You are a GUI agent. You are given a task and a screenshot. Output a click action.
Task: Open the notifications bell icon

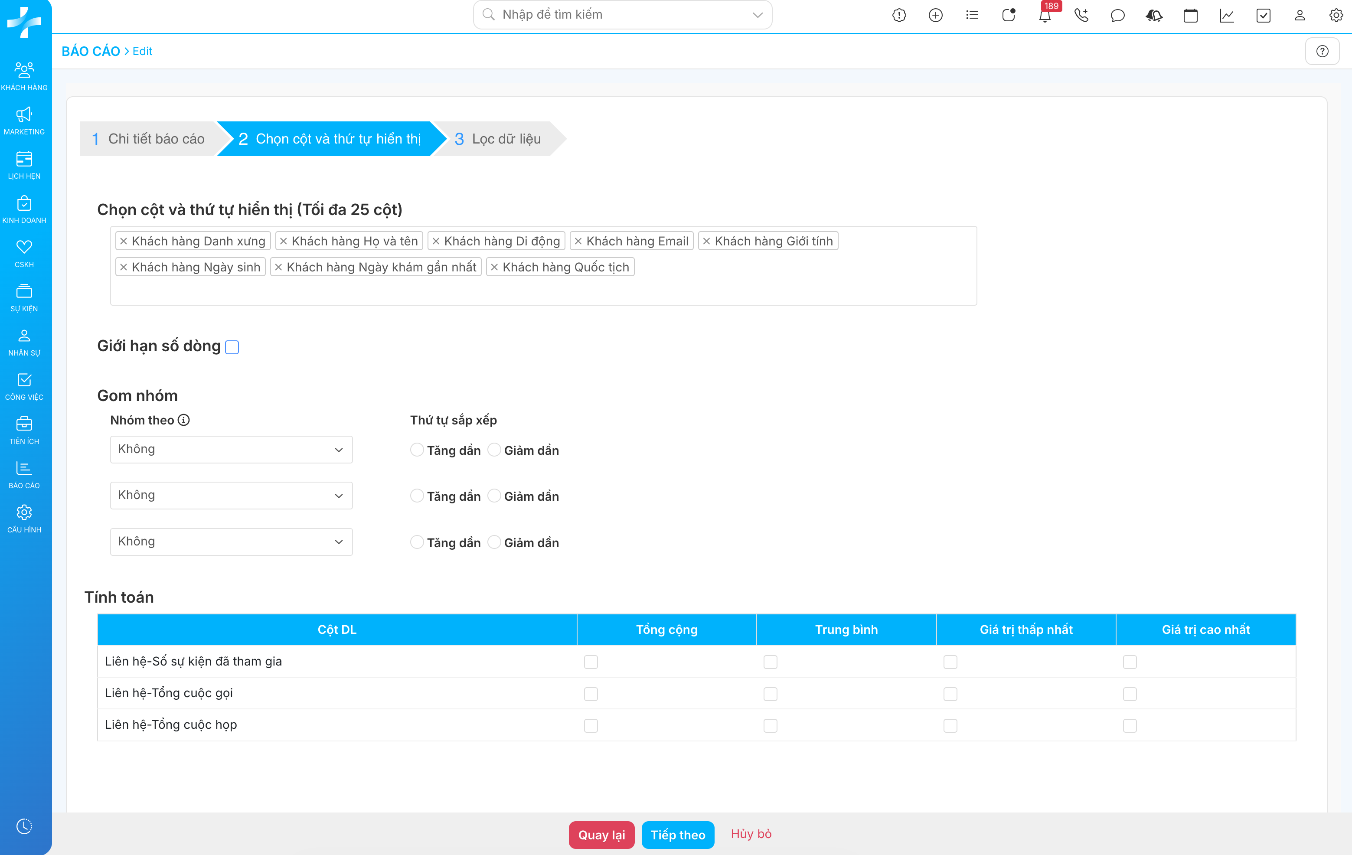(x=1044, y=15)
